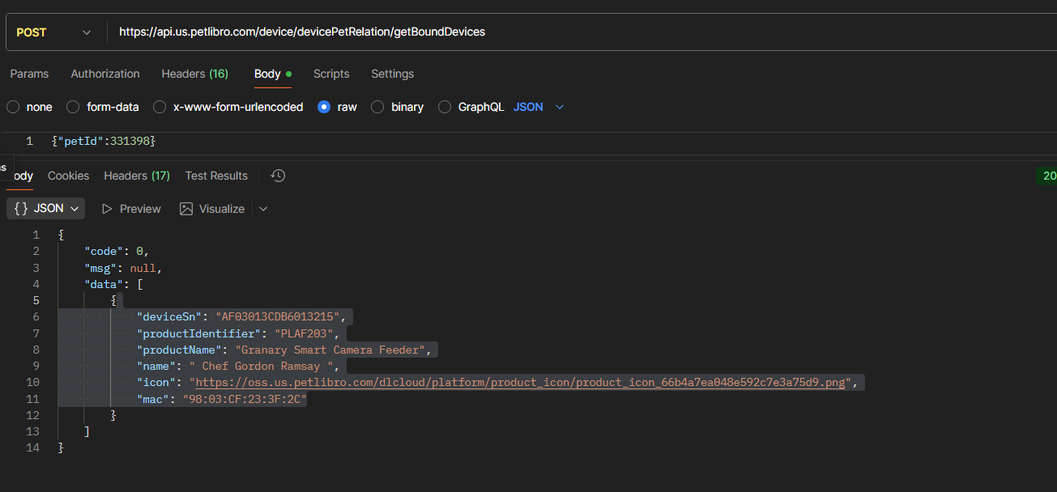
Task: Select the raw body type radio button
Action: [x=324, y=107]
